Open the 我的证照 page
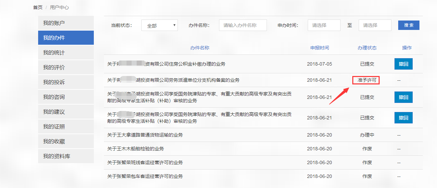Viewport: 437px width, 188px height. click(x=66, y=127)
